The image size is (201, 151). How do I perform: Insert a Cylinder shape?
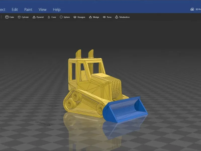pos(23,17)
